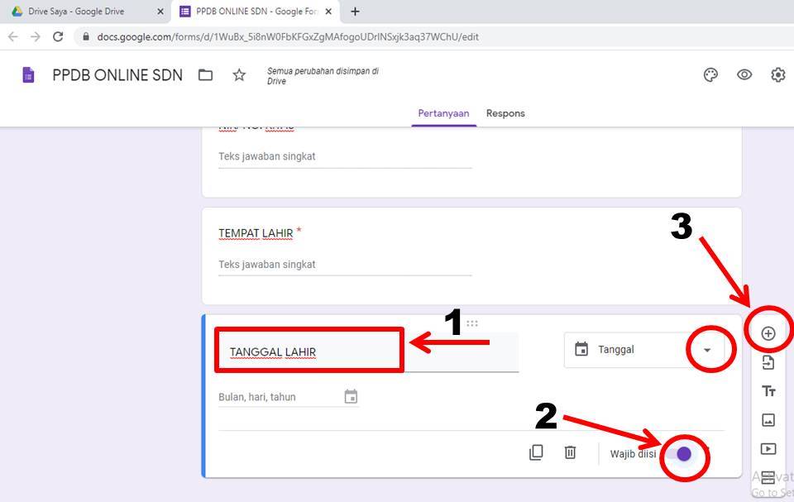Viewport: 794px width, 502px height.
Task: Add a title and description block
Action: click(x=768, y=390)
